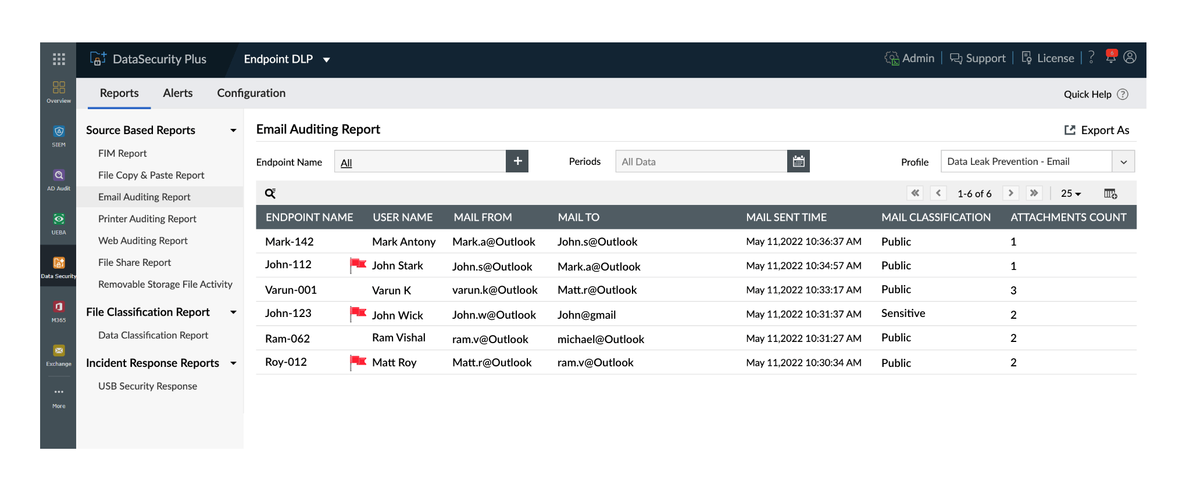
Task: Switch to the Alerts tab
Action: click(178, 93)
